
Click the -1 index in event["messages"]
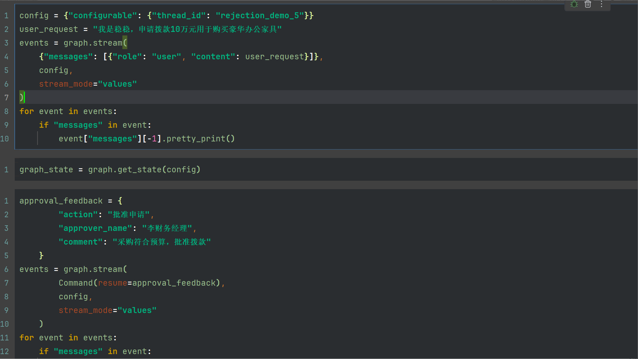click(x=152, y=139)
